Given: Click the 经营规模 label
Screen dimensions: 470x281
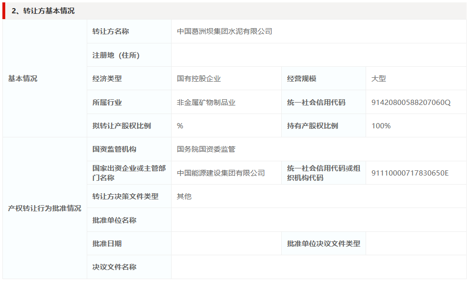Looking at the screenshot, I should [x=302, y=79].
